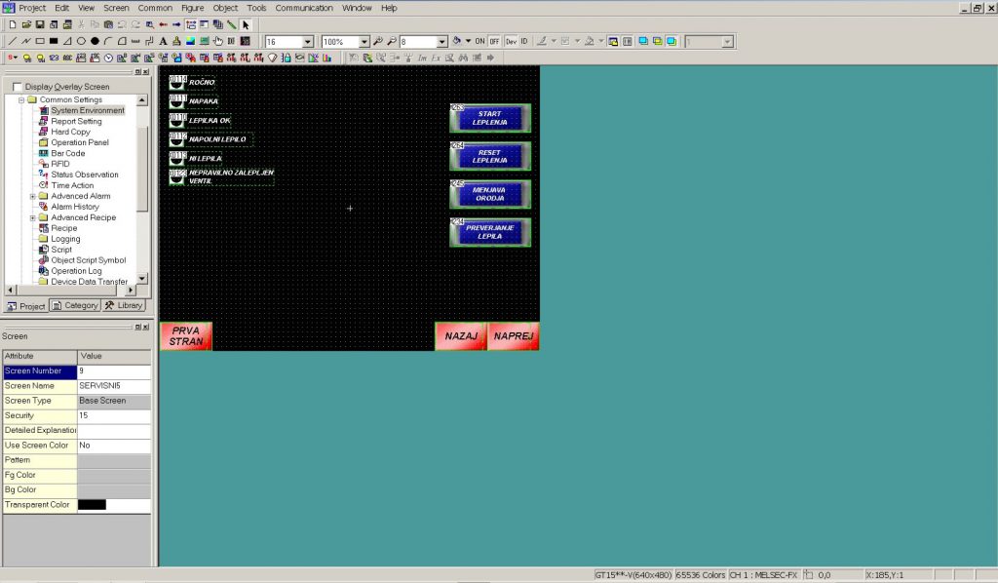Image resolution: width=998 pixels, height=583 pixels.
Task: Click the START LEPLJENJA button
Action: click(x=489, y=118)
